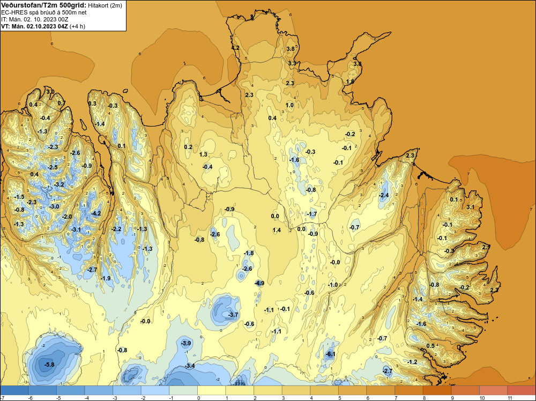
Task: Click the 0.7 temperature value
Action: click(62, 103)
